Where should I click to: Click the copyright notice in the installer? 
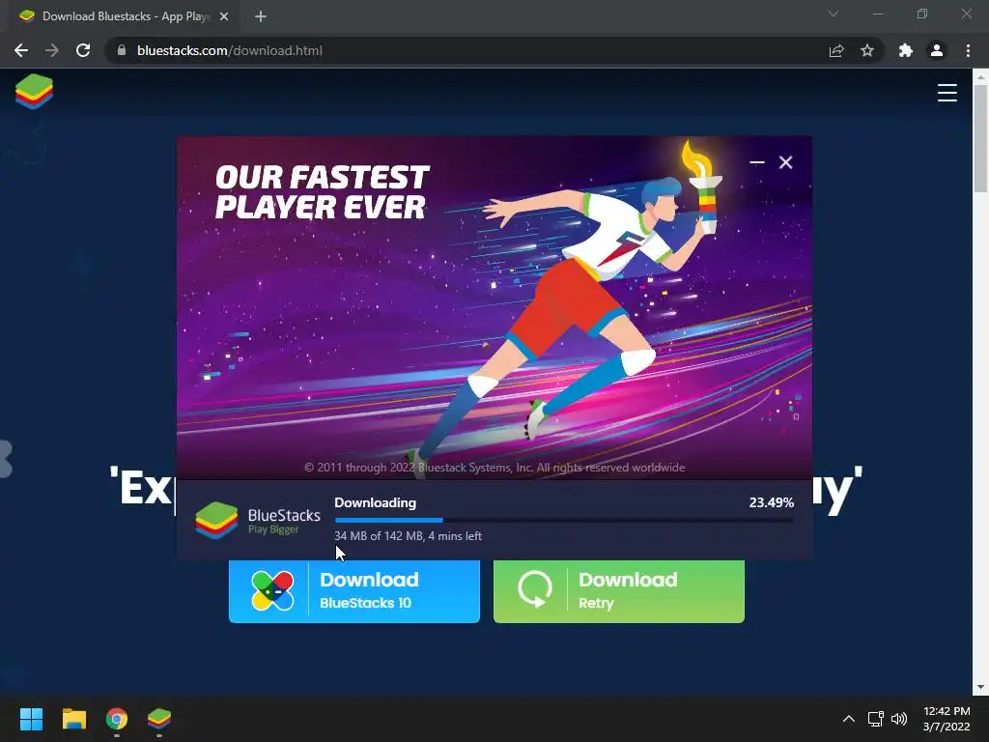[x=494, y=468]
